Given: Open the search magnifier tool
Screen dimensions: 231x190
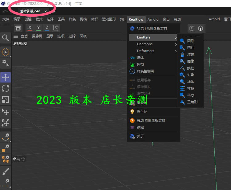Looking at the screenshot, I should click(x=6, y=38).
